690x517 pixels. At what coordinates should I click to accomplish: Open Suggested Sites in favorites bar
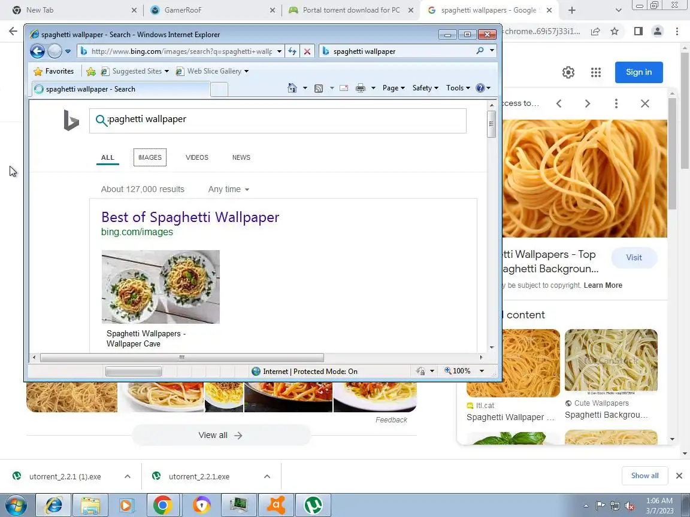[135, 71]
